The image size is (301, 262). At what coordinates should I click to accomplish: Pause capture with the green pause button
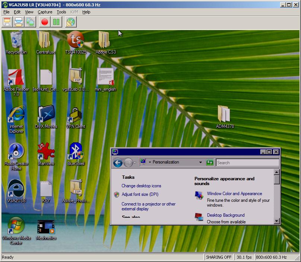point(56,22)
